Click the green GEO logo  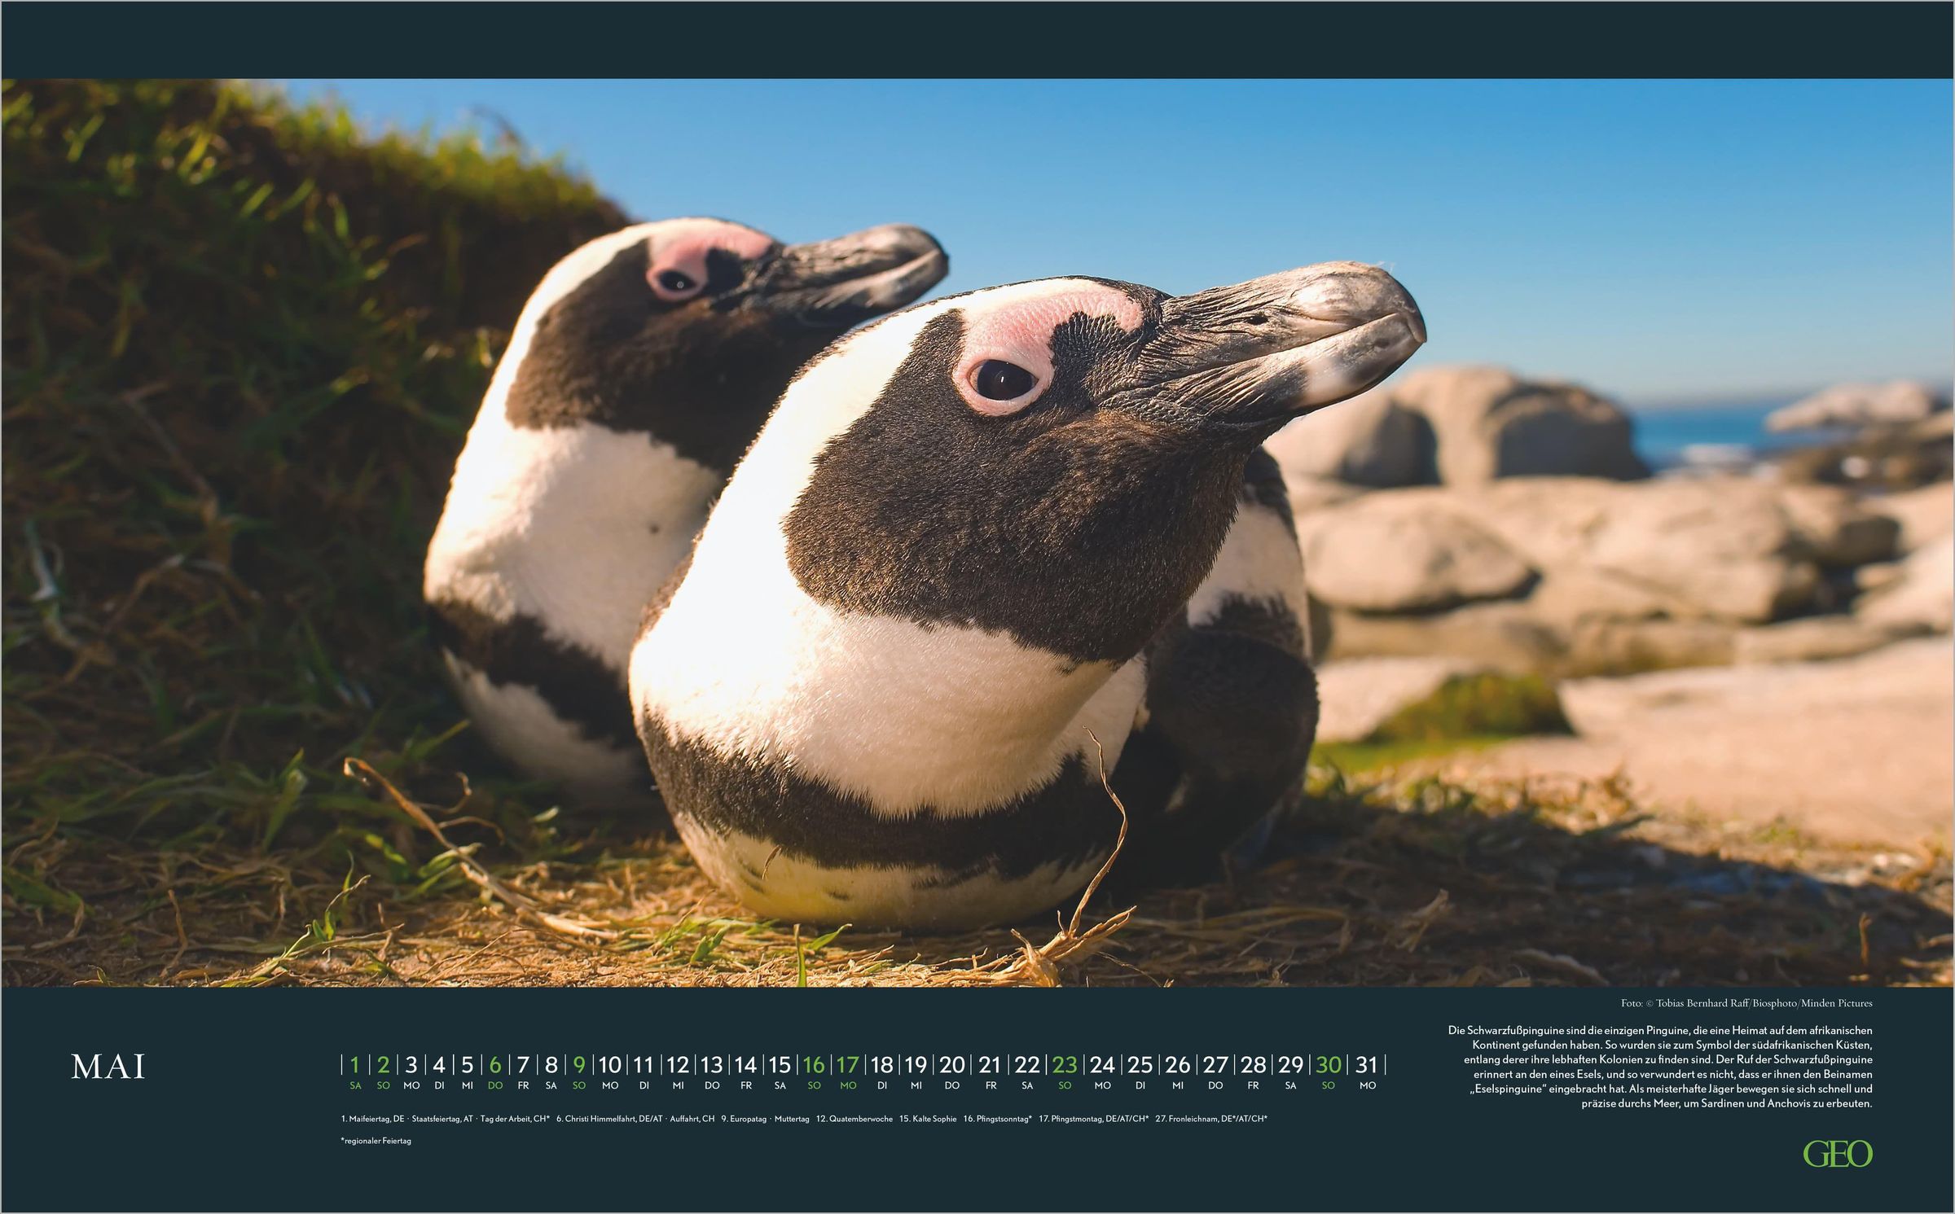[1837, 1154]
